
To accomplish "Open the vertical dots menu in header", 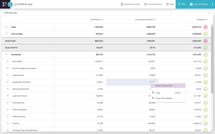I will click(x=212, y=4).
